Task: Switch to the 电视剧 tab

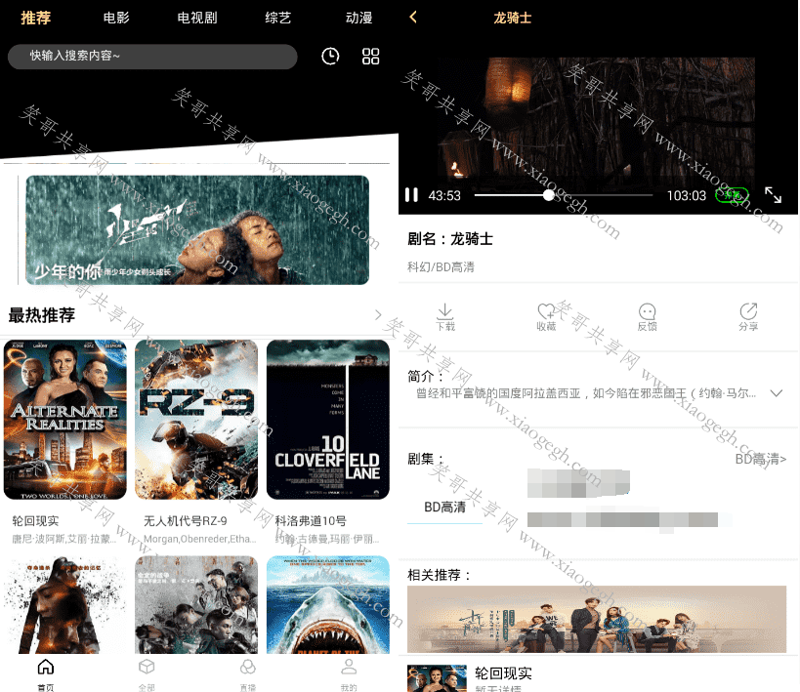Action: pyautogui.click(x=197, y=18)
